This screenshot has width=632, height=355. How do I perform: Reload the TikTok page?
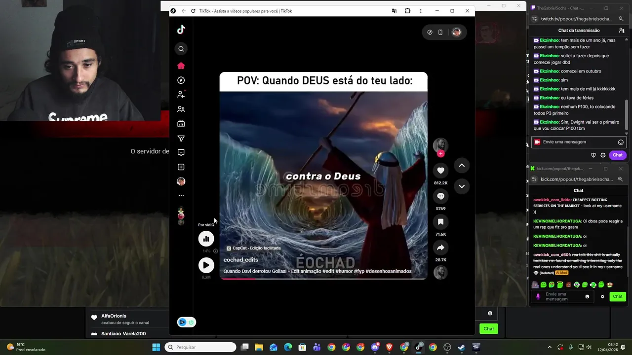pyautogui.click(x=193, y=11)
